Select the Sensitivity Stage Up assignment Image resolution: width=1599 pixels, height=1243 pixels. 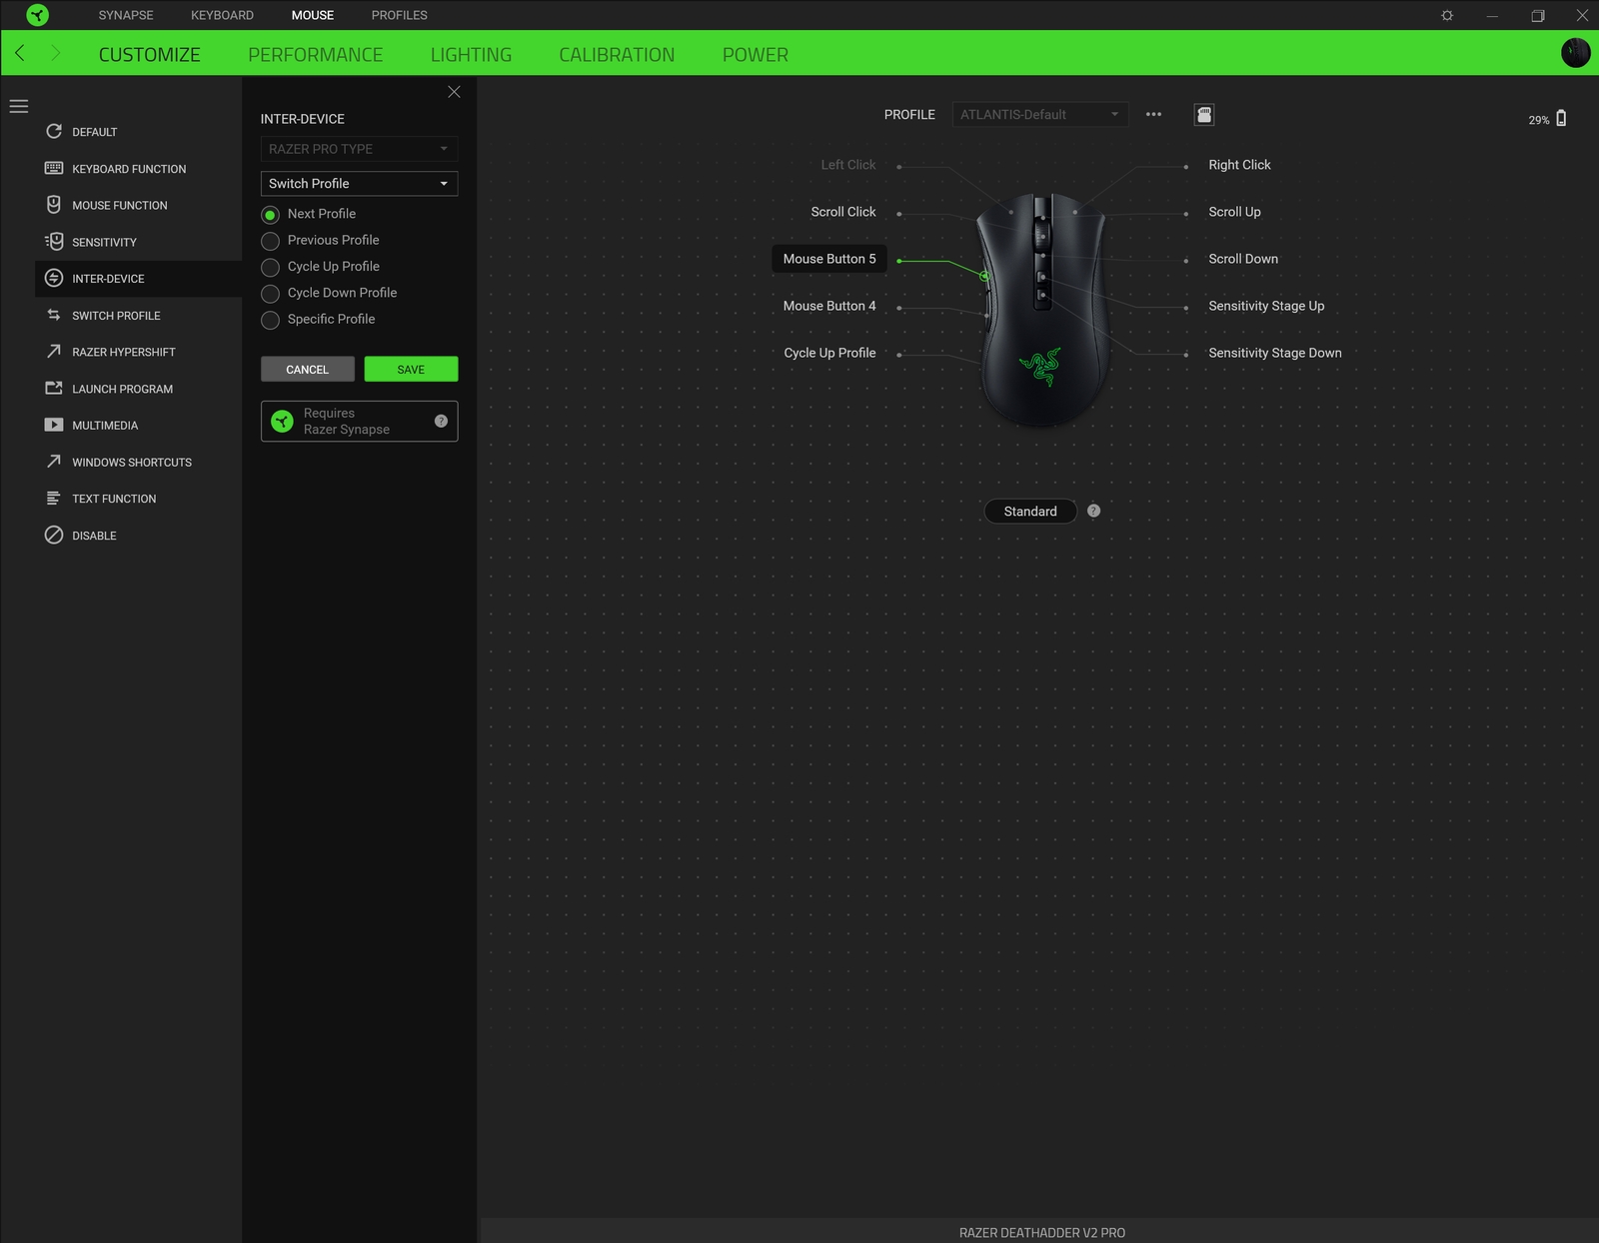[1266, 306]
